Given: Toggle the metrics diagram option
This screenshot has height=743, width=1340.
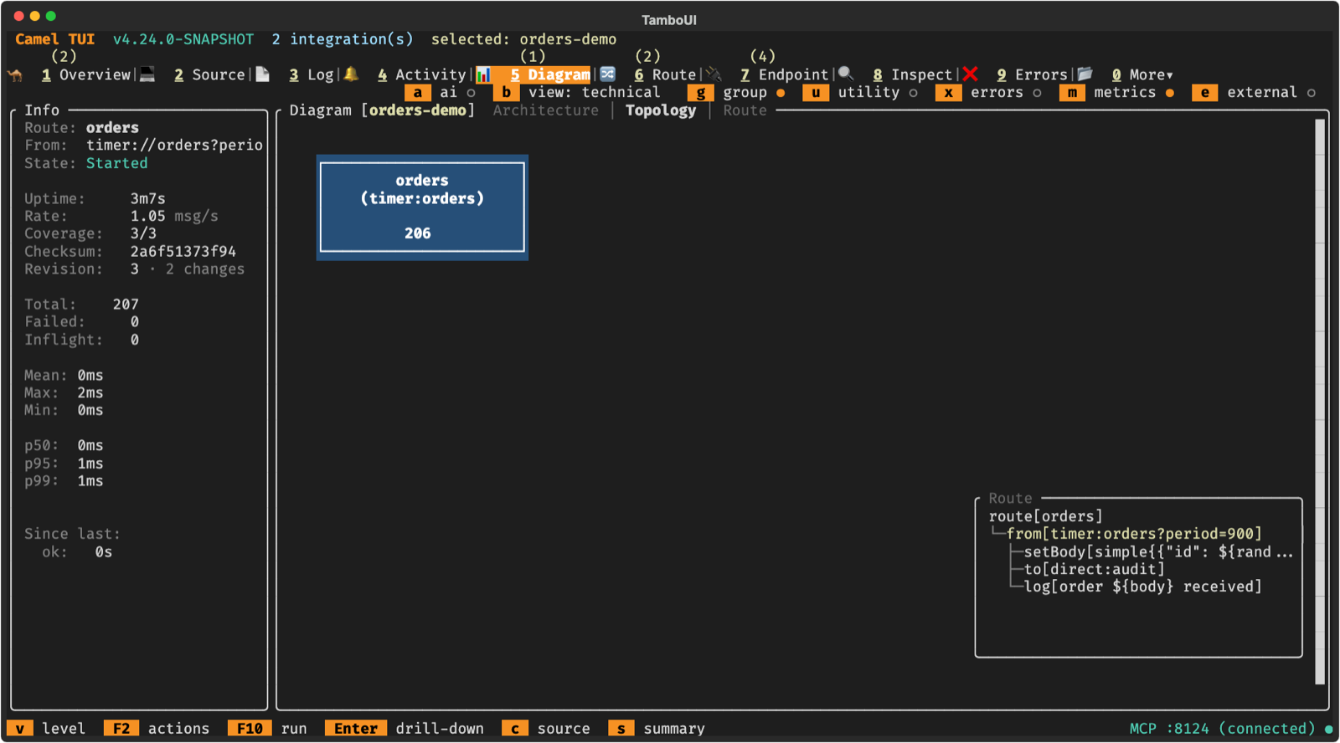Looking at the screenshot, I should coord(1117,93).
